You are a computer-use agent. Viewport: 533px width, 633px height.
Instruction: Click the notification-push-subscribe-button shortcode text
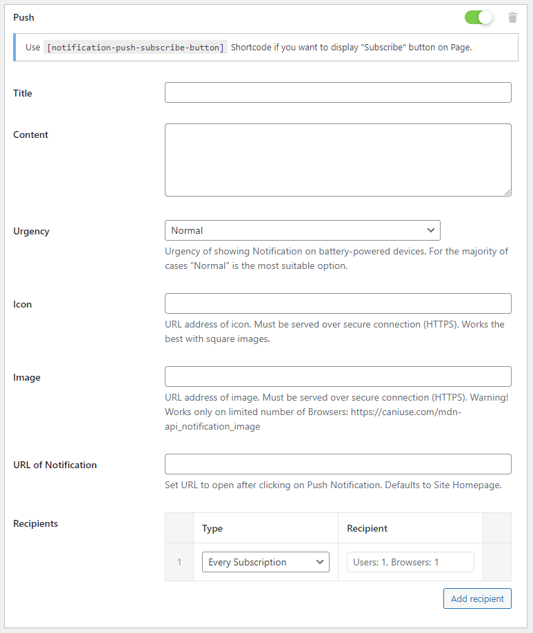click(x=135, y=48)
